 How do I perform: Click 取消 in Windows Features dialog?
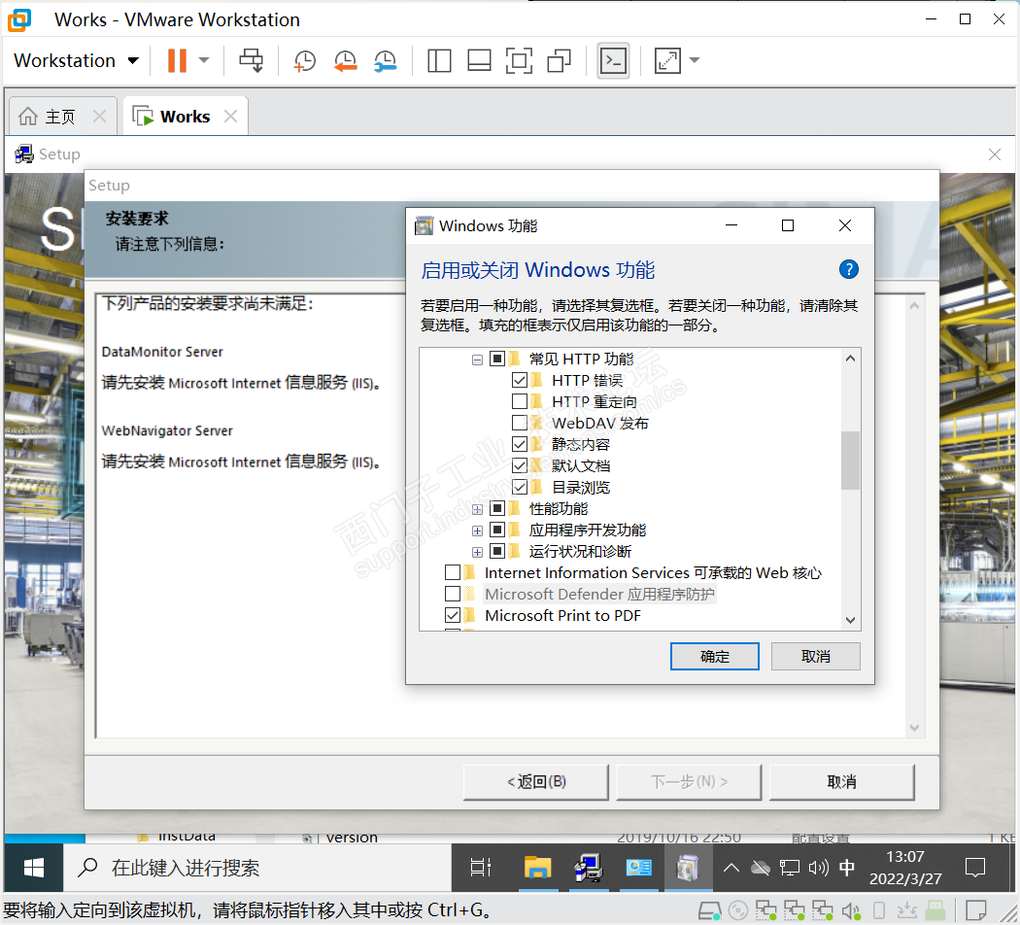(816, 657)
